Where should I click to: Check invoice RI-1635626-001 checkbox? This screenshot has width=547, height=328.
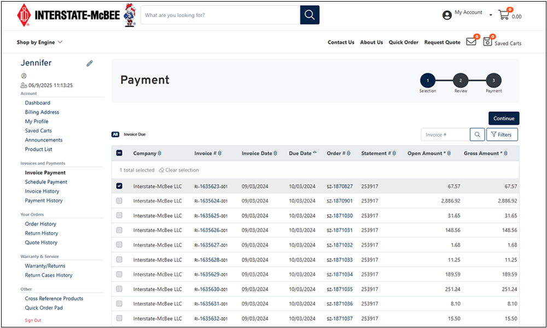pyautogui.click(x=119, y=230)
